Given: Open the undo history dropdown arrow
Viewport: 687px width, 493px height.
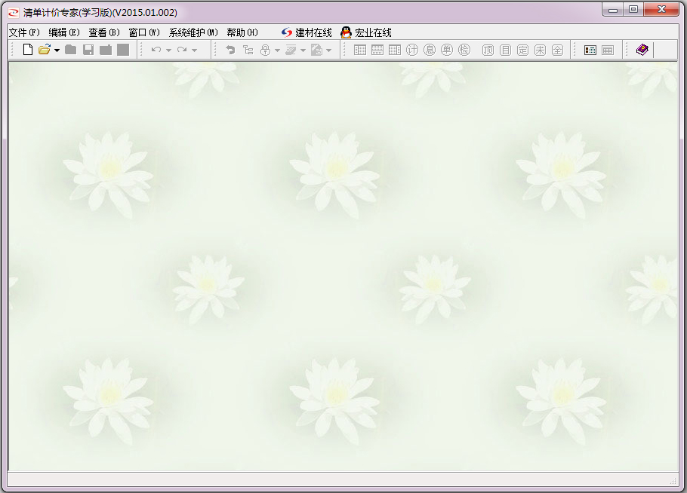Looking at the screenshot, I should [168, 51].
